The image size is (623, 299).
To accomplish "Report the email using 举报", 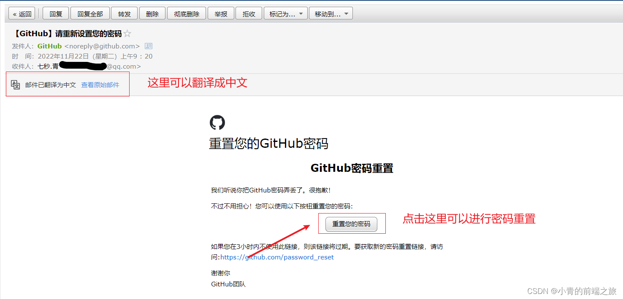I will [221, 14].
